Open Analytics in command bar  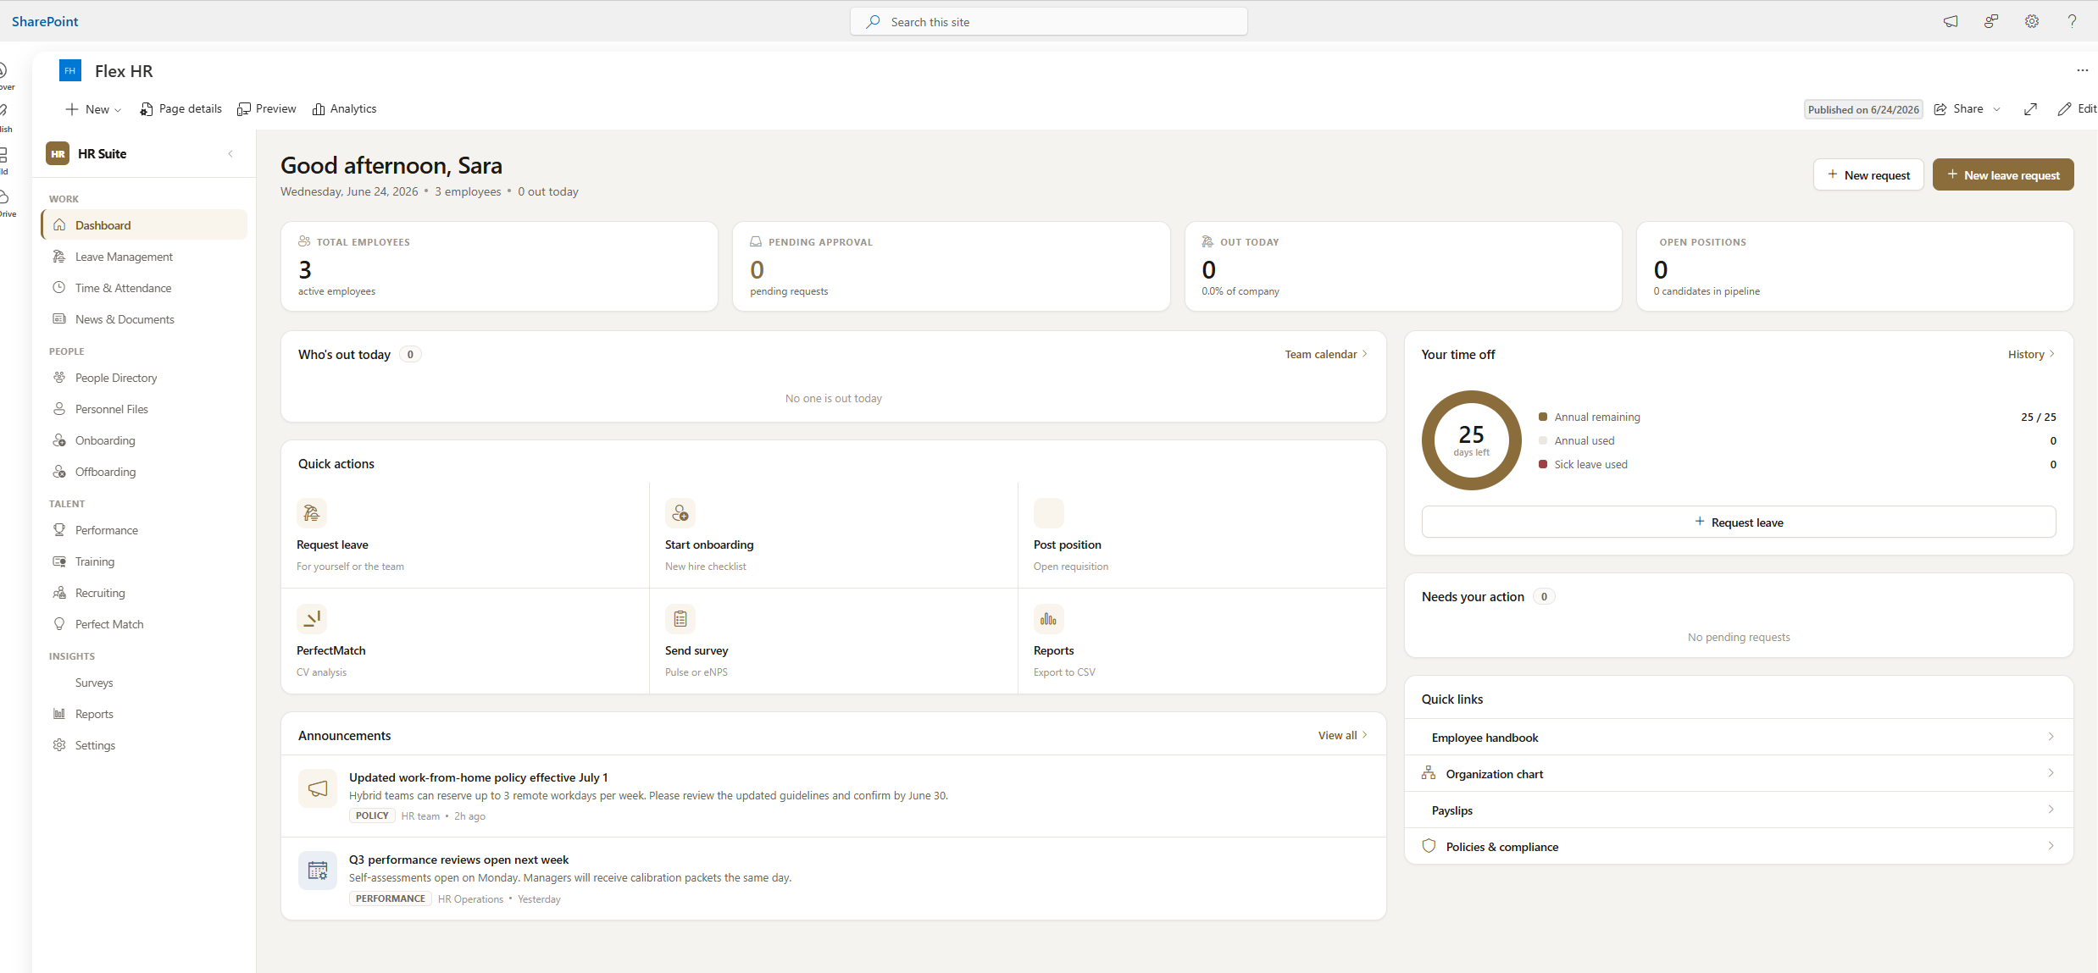click(x=344, y=109)
